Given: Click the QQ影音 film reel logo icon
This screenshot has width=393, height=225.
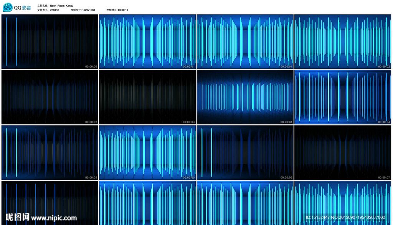Looking at the screenshot, I should (8, 8).
